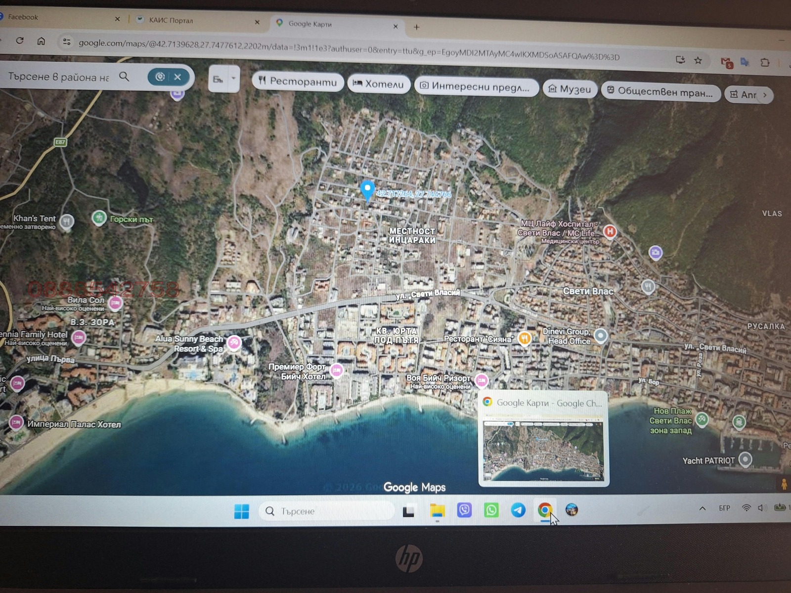
Task: Filter map by Интересни предл...
Action: 476,86
